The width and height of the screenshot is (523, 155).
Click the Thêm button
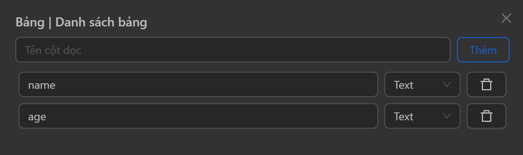pyautogui.click(x=483, y=50)
